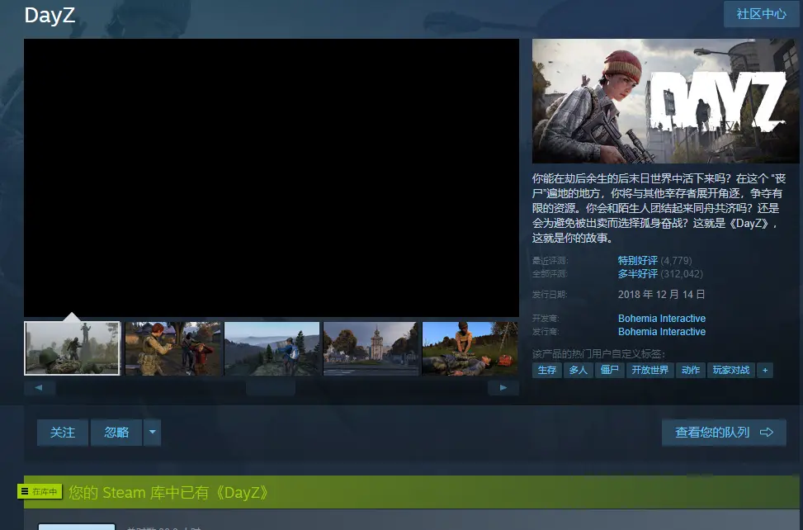Click the plus icon to add tags
Viewport: 803px width, 530px height.
click(x=765, y=370)
